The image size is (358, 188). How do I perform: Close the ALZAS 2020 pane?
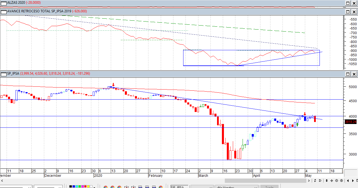pos(354,3)
